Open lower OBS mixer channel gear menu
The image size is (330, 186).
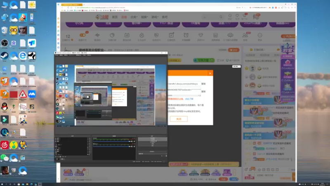tap(134, 146)
